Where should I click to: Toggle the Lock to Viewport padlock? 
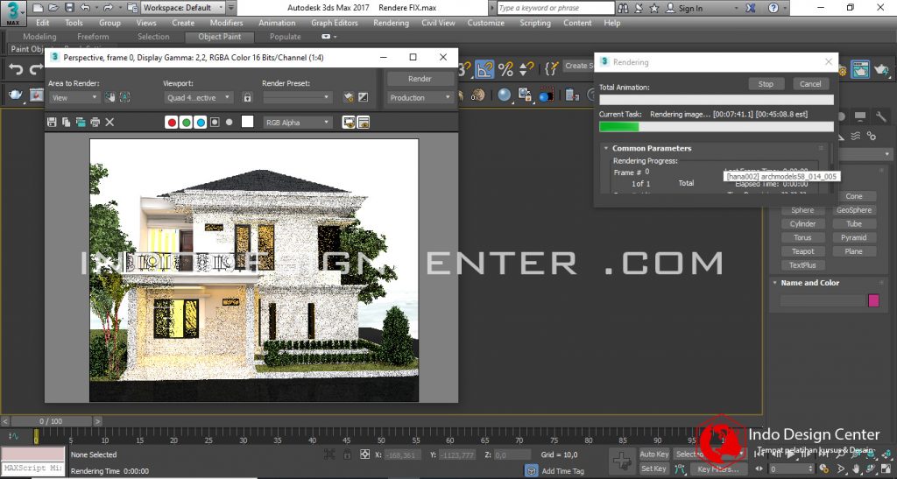tap(247, 98)
